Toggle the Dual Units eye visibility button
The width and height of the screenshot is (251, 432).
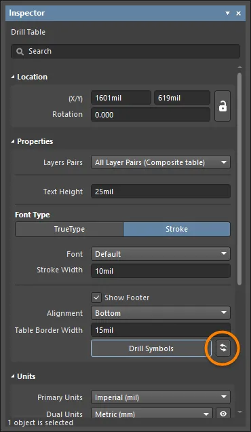tap(223, 413)
